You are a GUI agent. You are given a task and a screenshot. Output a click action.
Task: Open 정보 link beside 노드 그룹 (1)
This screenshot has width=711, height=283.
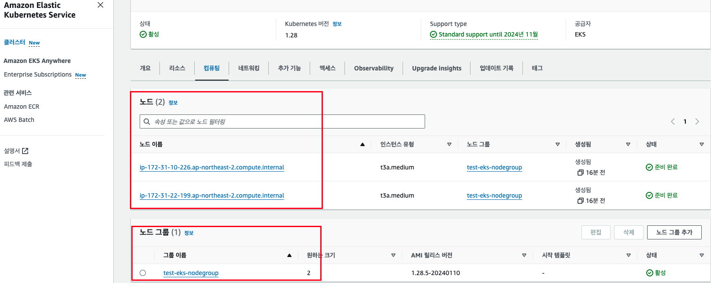tap(189, 233)
